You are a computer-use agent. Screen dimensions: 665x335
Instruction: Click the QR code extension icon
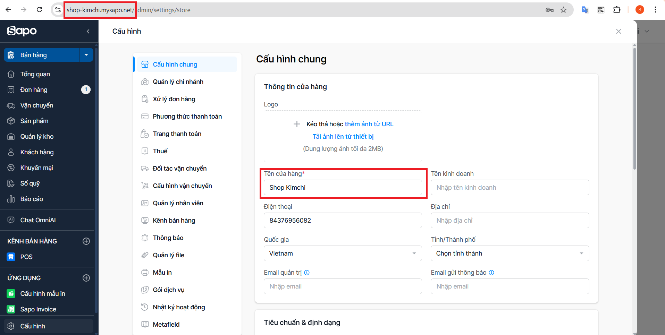pos(601,10)
